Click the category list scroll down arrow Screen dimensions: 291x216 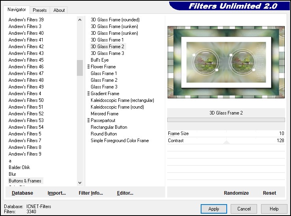(x=80, y=183)
